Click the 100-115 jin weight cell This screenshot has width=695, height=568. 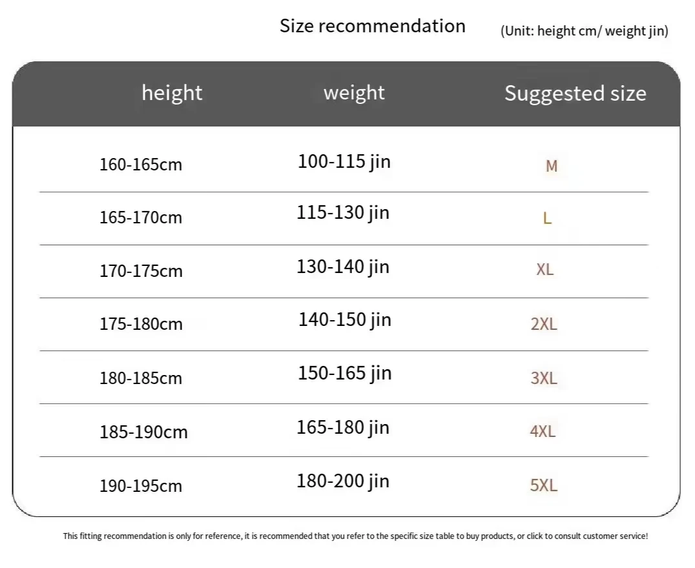(344, 161)
